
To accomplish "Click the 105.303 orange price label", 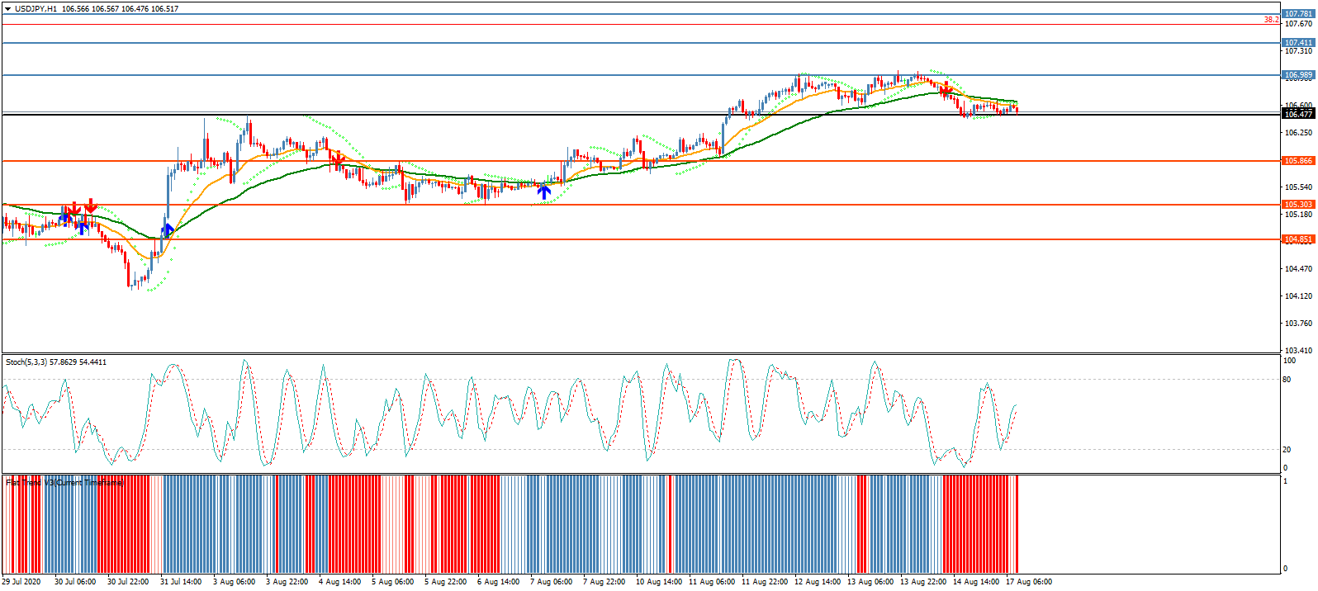I will 1298,205.
